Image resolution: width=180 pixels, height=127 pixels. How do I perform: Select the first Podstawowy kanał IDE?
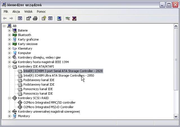click(39, 80)
